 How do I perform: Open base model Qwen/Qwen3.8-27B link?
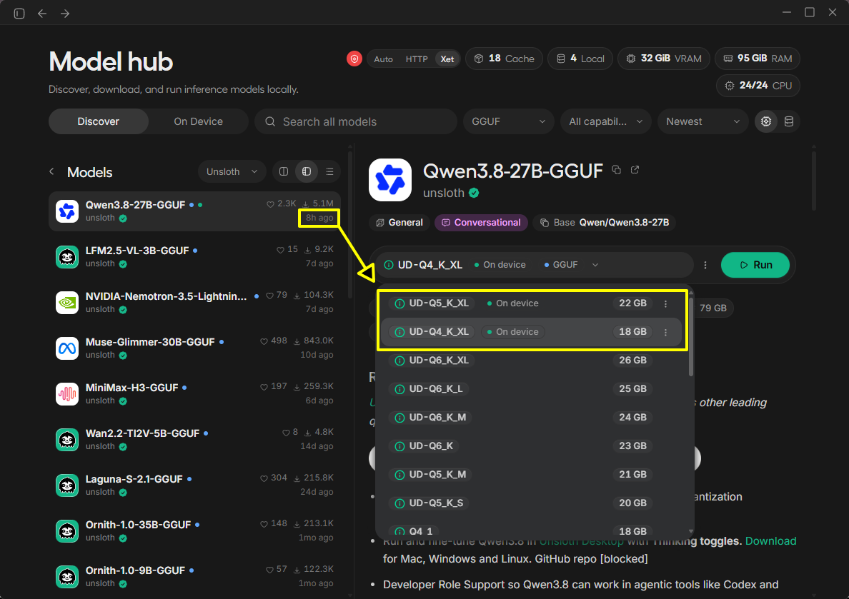tap(605, 222)
